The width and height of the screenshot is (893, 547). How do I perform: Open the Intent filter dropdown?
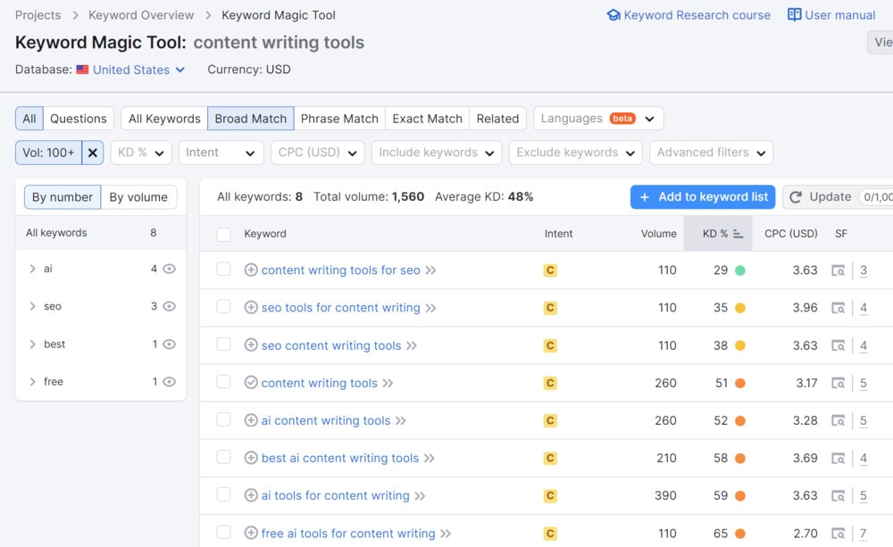click(x=221, y=153)
